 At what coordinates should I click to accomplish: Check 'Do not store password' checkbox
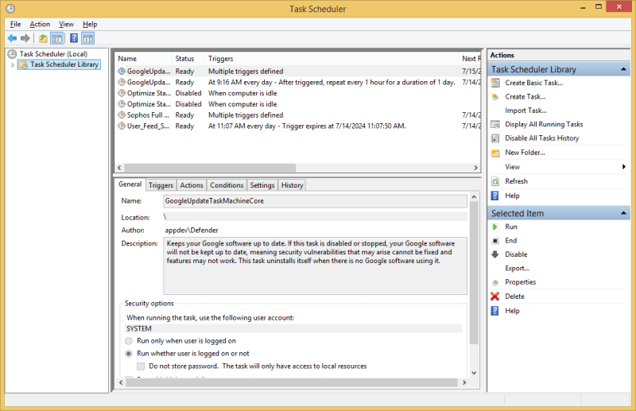(x=141, y=366)
